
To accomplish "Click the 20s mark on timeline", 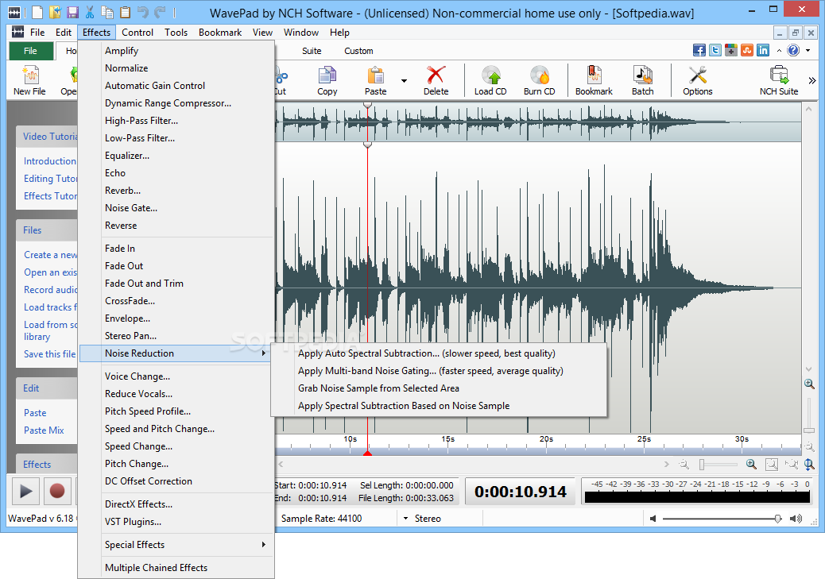I will click(x=546, y=439).
